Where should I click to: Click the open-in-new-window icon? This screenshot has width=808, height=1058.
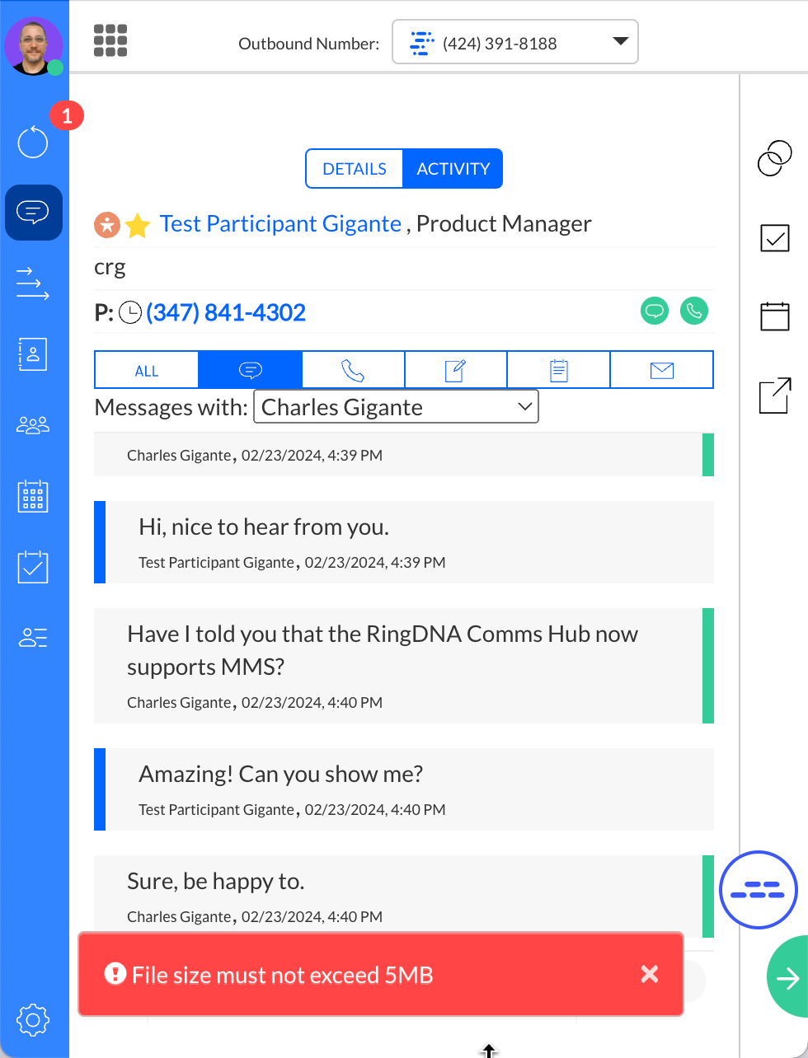774,396
